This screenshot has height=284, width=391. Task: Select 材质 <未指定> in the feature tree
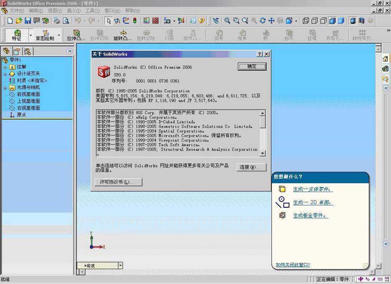coord(32,81)
